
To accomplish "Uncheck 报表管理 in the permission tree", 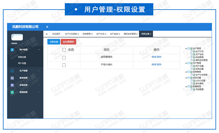I will pyautogui.click(x=192, y=72).
